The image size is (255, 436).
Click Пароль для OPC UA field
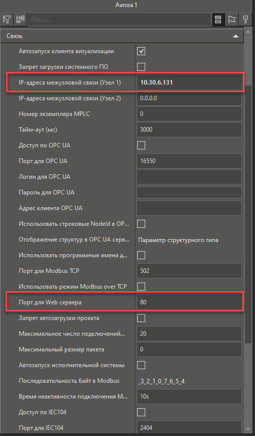point(189,192)
